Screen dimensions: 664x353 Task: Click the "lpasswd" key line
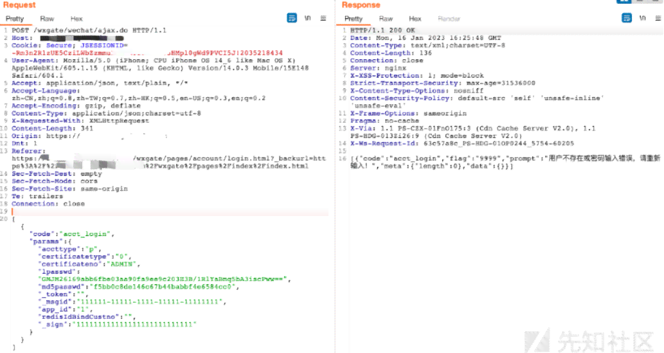pyautogui.click(x=59, y=271)
